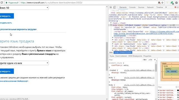Show more DevTools tabs via the chevron
Viewport: 179px width, 100px height.
pyautogui.click(x=166, y=7)
